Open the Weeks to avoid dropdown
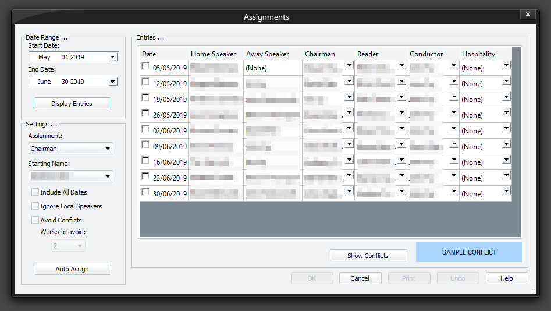The height and width of the screenshot is (311, 551). pyautogui.click(x=68, y=246)
